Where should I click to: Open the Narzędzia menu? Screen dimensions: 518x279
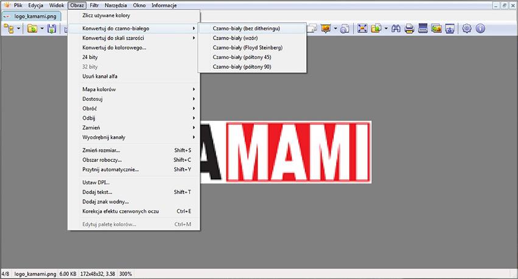[116, 5]
